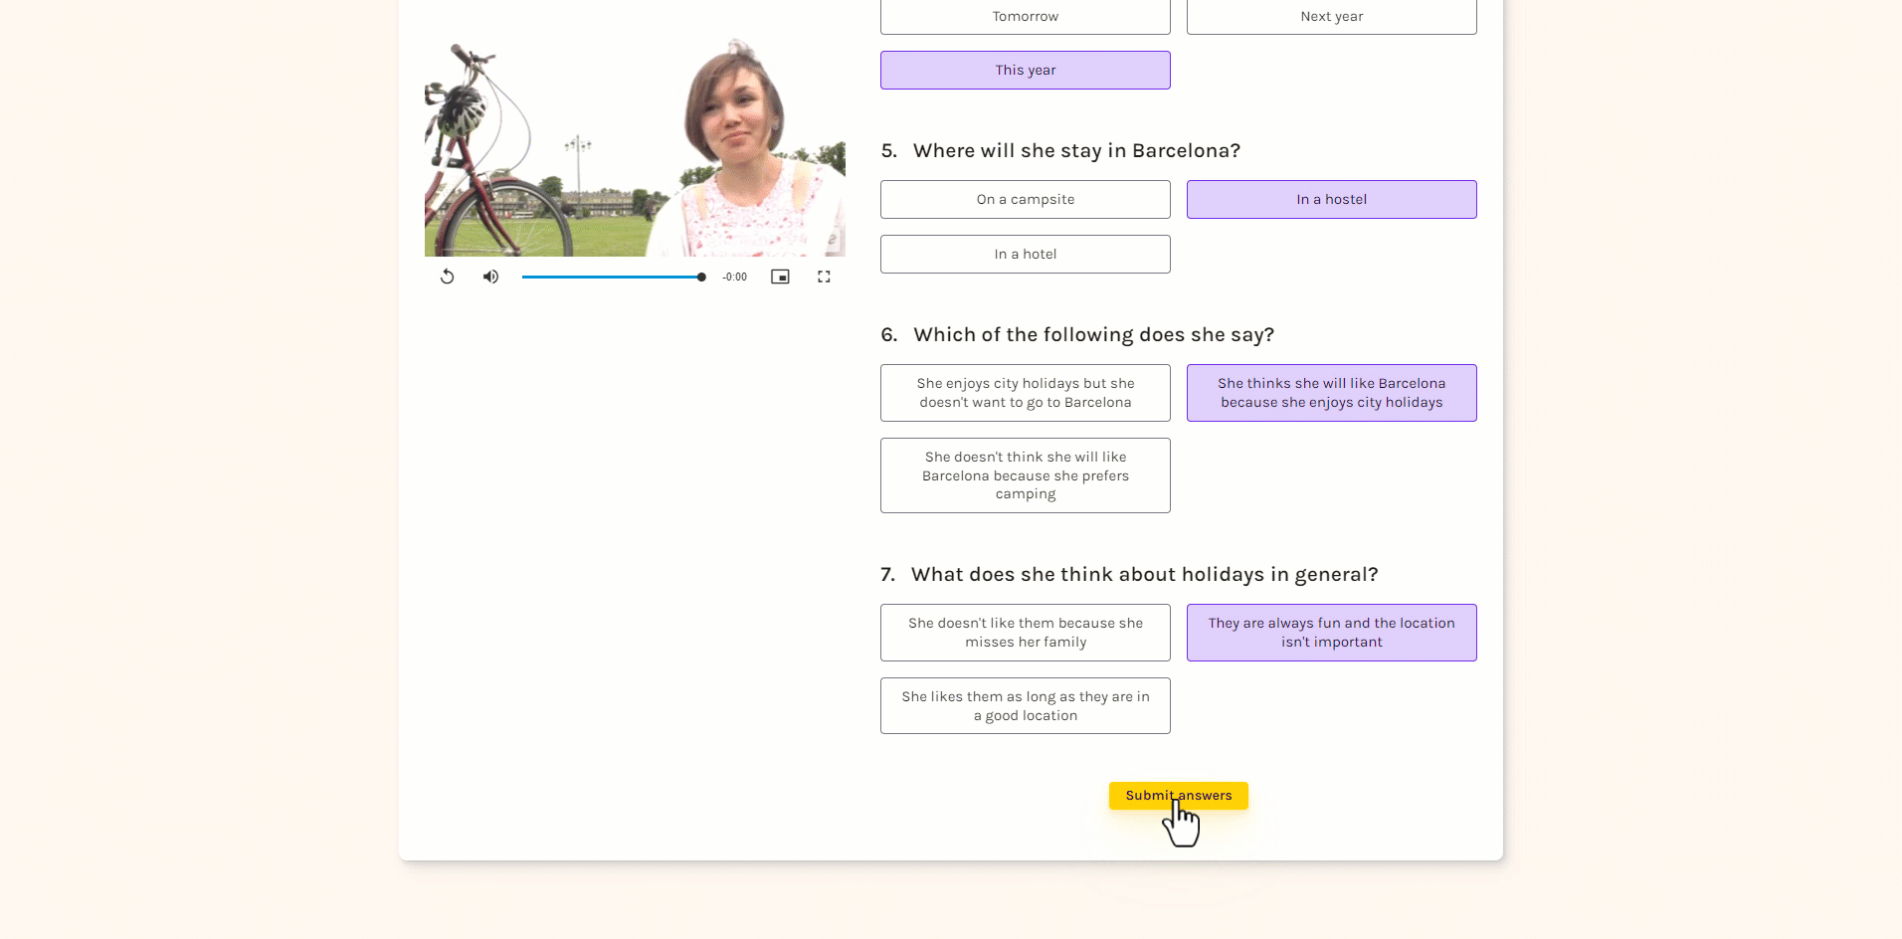Toggle picture-in-picture mode on the video
The width and height of the screenshot is (1902, 939).
pos(780,277)
